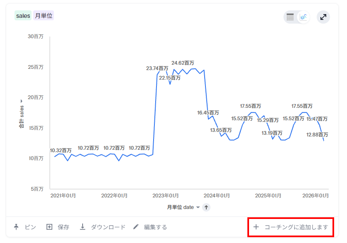347x243 pixels.
Task: Expand chart to full screen
Action: coord(323,17)
